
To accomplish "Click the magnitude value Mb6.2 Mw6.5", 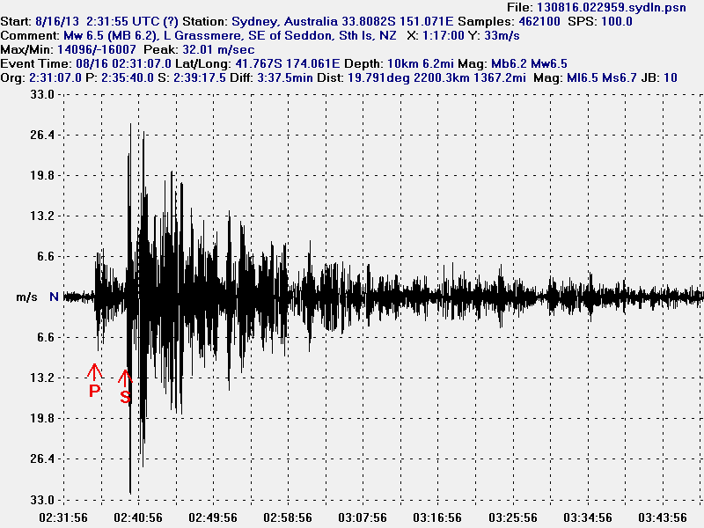I will pos(529,63).
